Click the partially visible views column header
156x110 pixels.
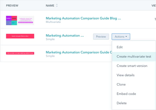[x=154, y=5]
